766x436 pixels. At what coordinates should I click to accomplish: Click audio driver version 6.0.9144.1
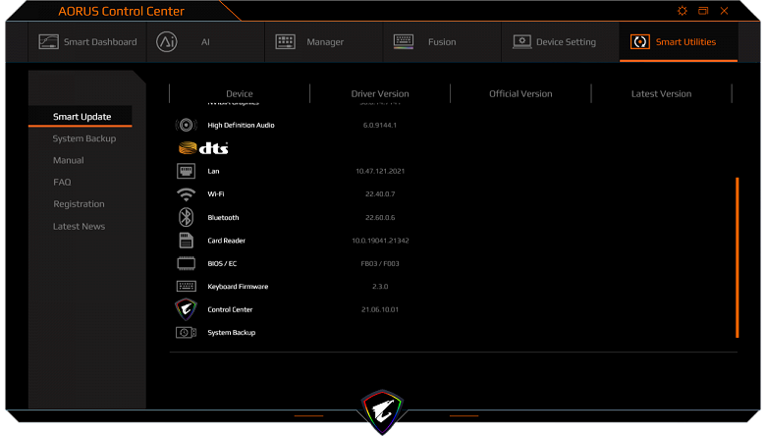click(x=380, y=125)
